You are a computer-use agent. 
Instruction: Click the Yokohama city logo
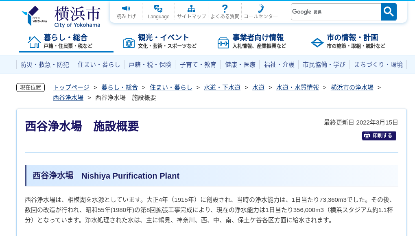click(x=61, y=16)
